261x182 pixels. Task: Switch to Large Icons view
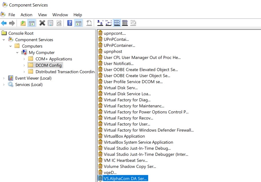coord(100,23)
